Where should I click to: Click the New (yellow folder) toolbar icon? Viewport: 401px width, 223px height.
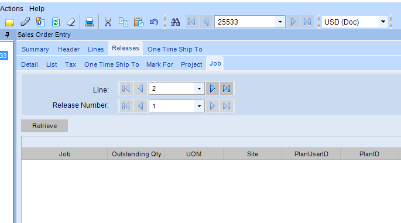pyautogui.click(x=10, y=22)
